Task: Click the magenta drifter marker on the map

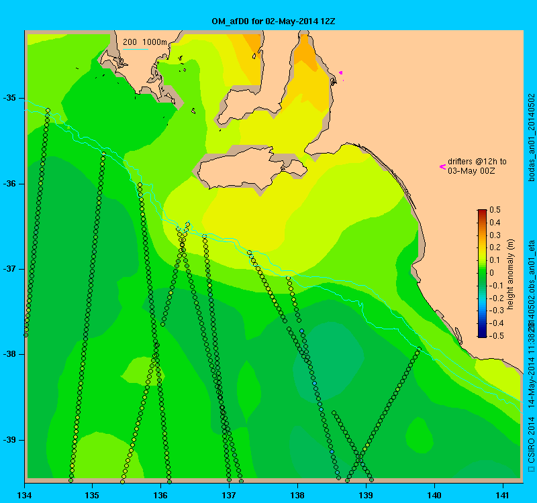Action: pyautogui.click(x=341, y=72)
